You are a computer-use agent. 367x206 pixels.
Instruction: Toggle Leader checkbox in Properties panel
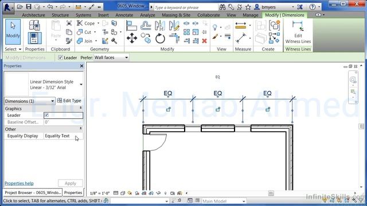(x=46, y=115)
